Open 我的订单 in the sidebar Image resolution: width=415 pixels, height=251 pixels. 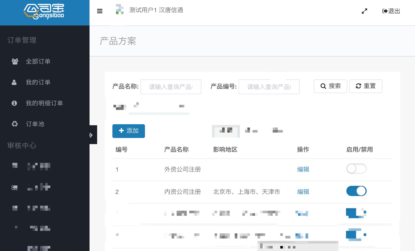pos(38,82)
